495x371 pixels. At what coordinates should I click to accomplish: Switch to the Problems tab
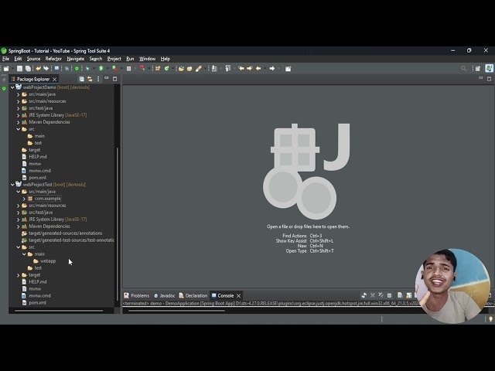[137, 295]
